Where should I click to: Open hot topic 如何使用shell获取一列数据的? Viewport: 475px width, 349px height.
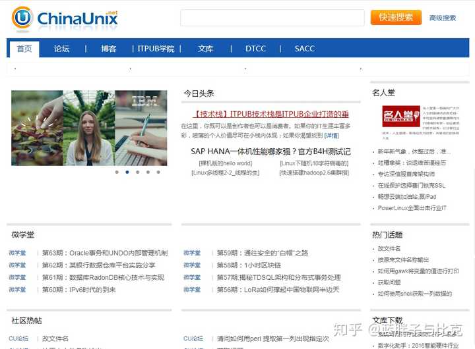point(415,294)
